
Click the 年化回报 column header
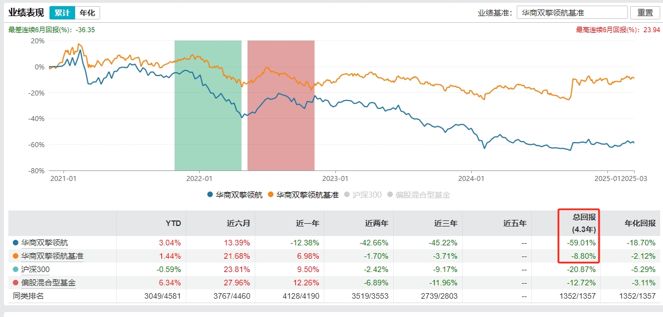[636, 223]
